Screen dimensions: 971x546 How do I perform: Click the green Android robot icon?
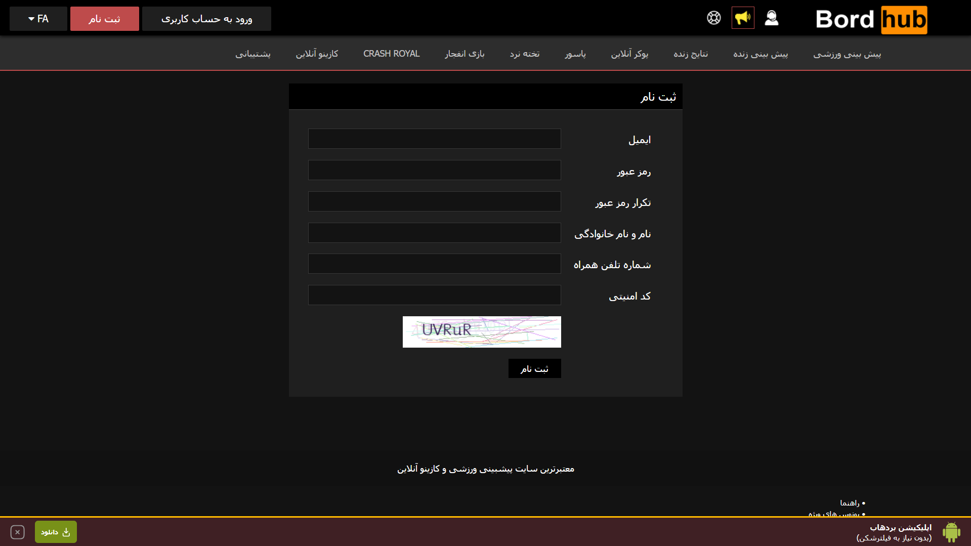click(951, 532)
